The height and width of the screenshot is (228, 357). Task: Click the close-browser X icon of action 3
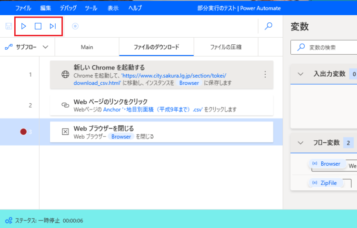(65, 132)
